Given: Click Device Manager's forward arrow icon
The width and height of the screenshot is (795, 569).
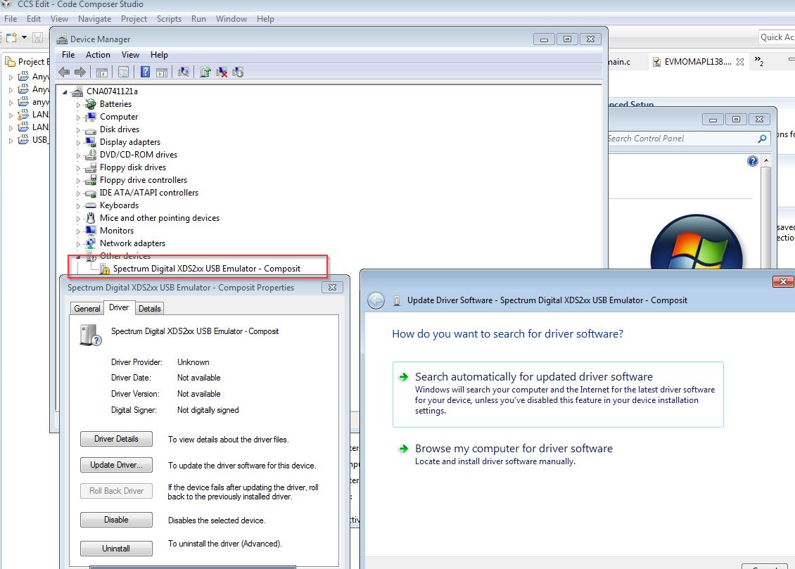Looking at the screenshot, I should click(x=80, y=72).
